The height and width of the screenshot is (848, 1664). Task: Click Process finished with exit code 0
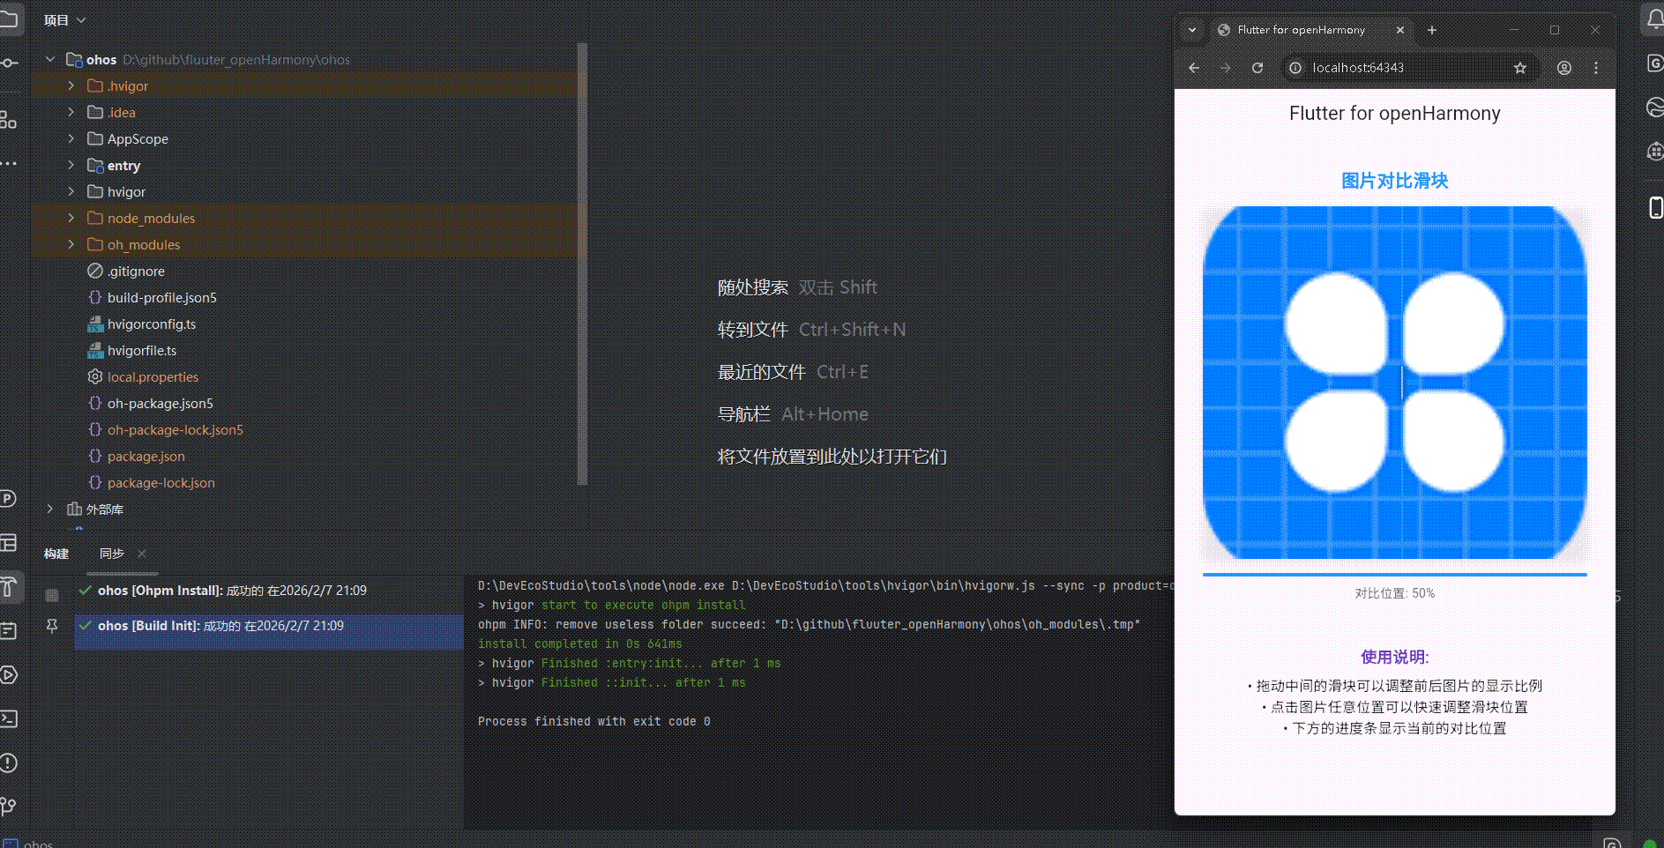tap(594, 722)
